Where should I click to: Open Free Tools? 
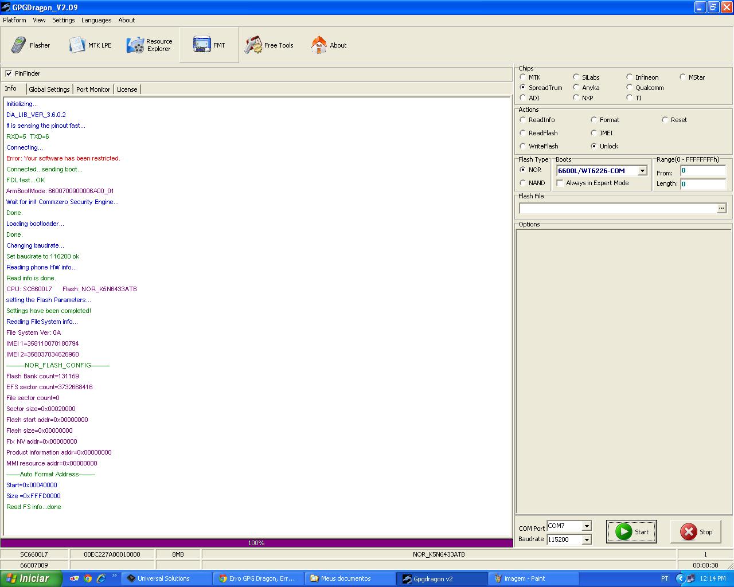269,45
